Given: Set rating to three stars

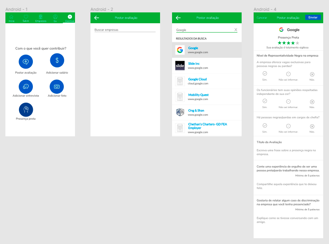Looking at the screenshot, I should [288, 43].
